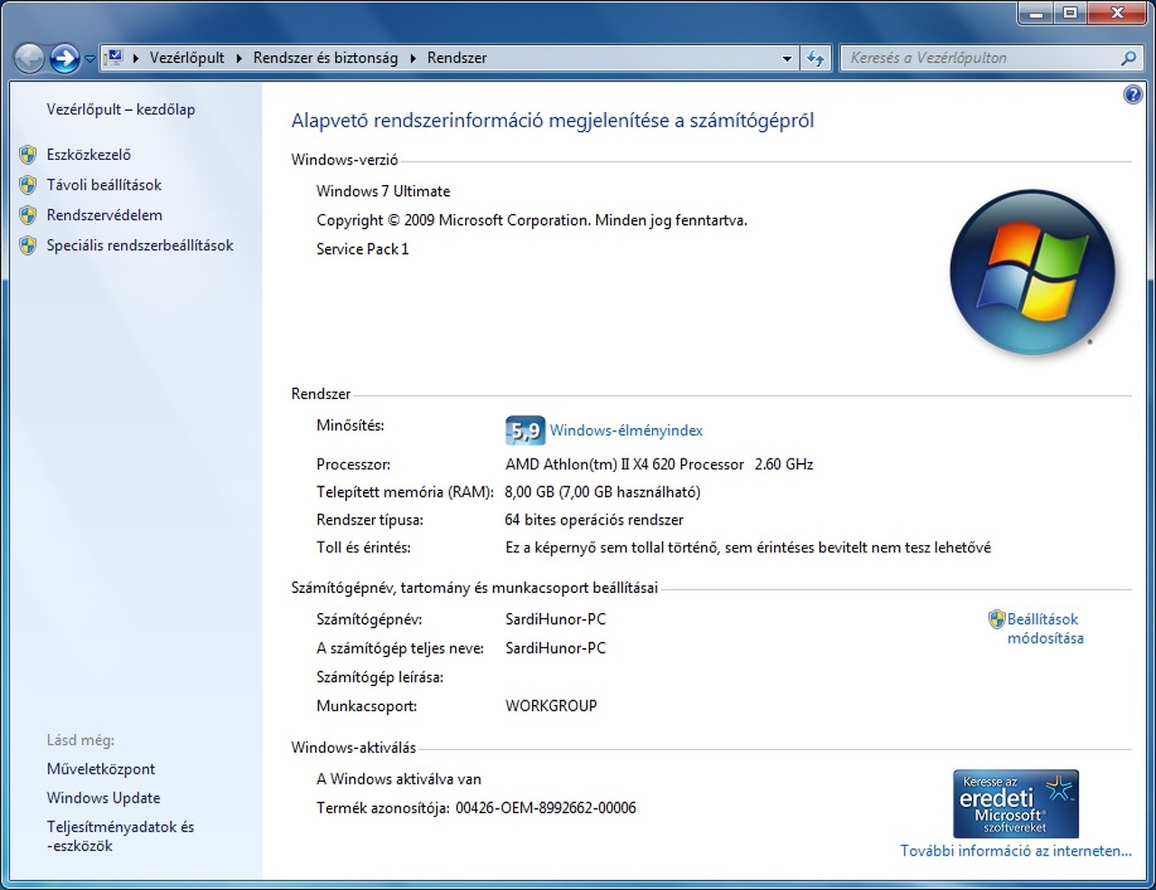Minimize the System window
This screenshot has width=1156, height=890.
[1036, 14]
